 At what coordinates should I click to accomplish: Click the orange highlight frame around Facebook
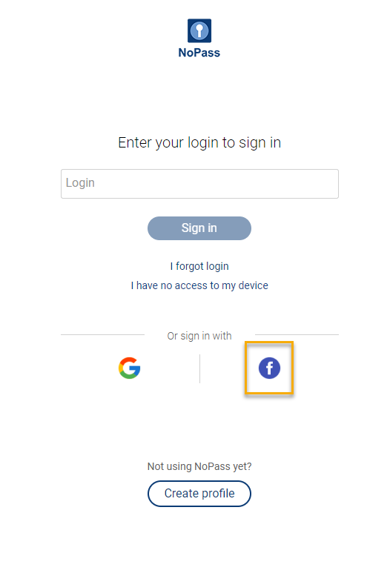tap(269, 368)
